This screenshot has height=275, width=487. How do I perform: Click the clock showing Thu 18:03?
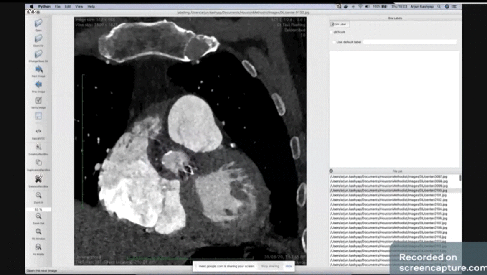point(399,6)
